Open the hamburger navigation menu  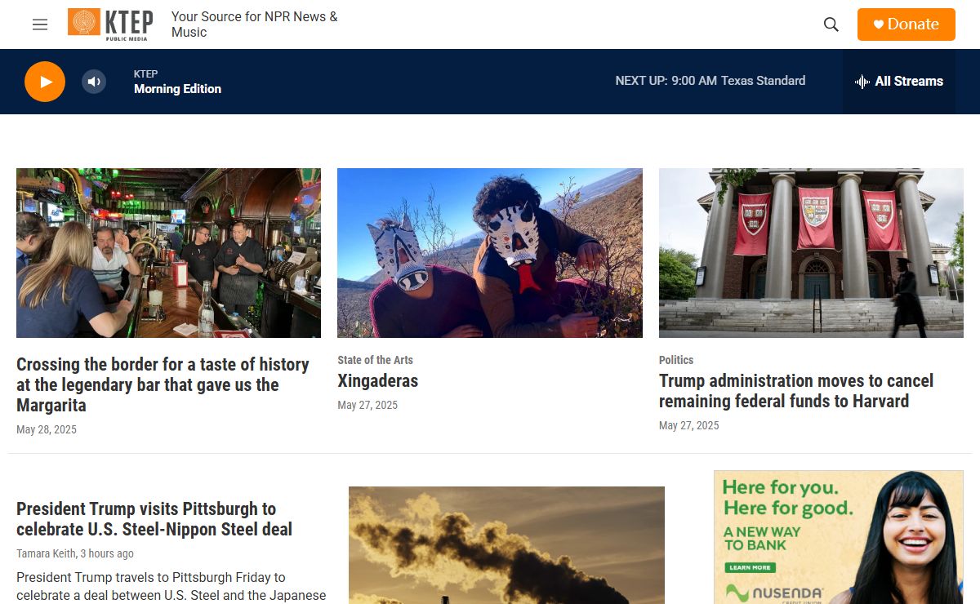coord(40,24)
